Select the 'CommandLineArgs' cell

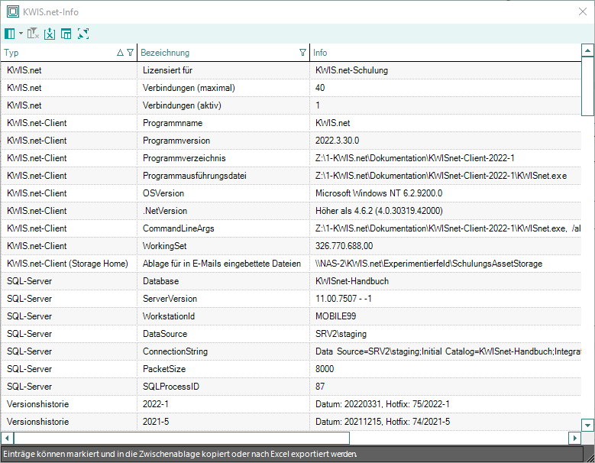tap(223, 228)
